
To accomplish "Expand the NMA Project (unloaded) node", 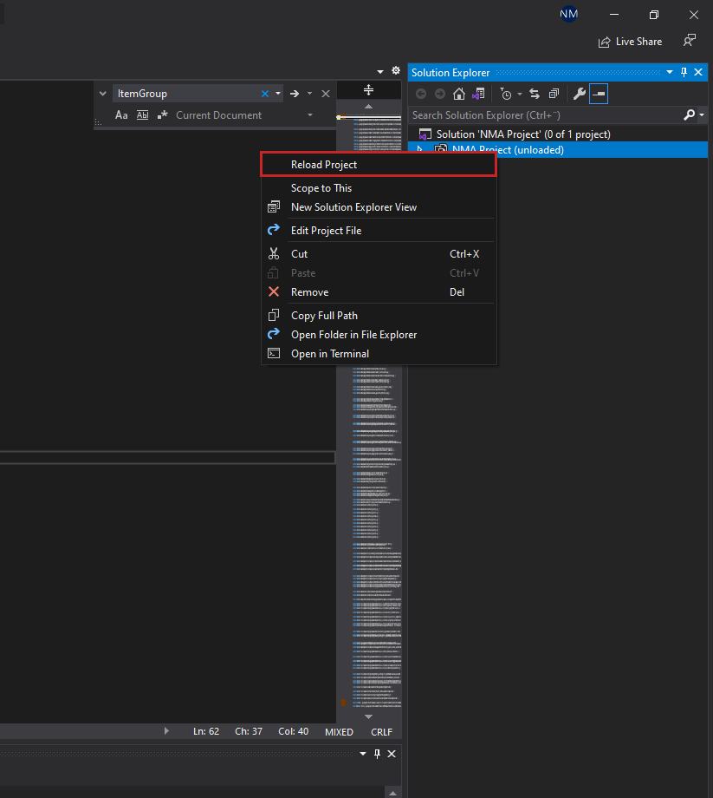I will point(420,150).
